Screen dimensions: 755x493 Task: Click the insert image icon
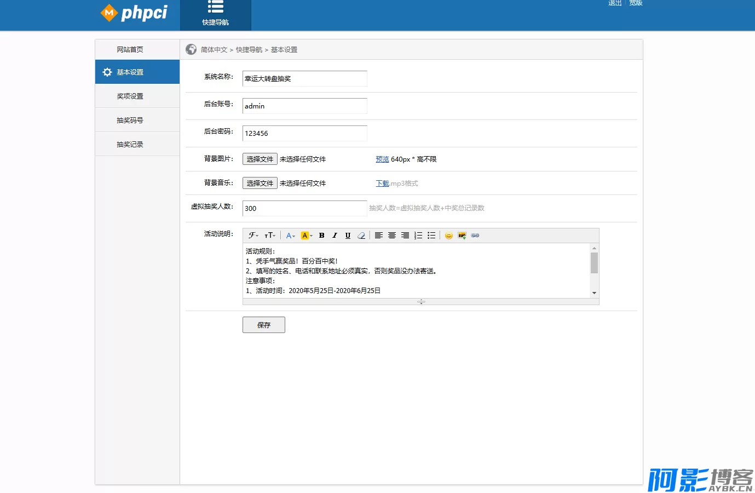tap(462, 236)
